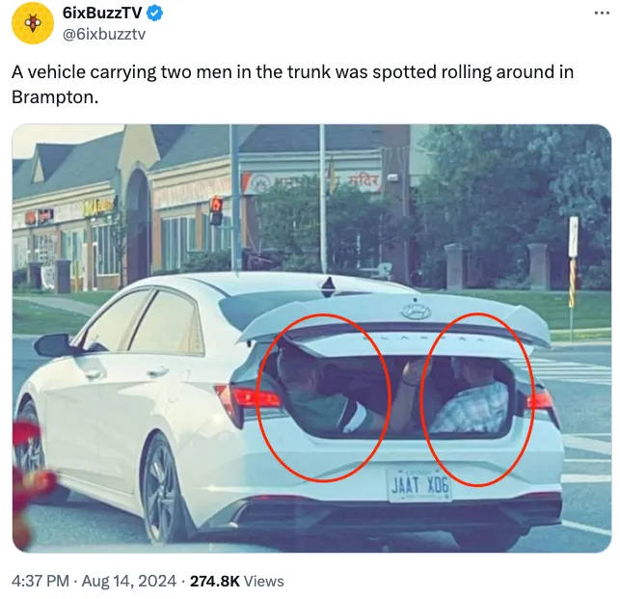Open the three-dot more options menu
Image resolution: width=620 pixels, height=599 pixels.
click(x=602, y=14)
